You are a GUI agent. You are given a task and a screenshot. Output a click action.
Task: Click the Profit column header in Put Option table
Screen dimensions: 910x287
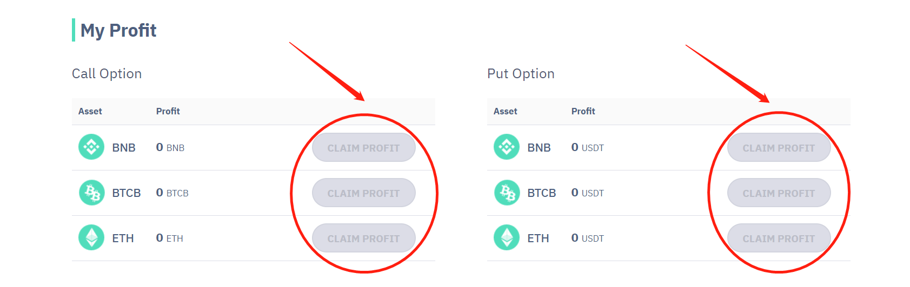[x=583, y=111]
